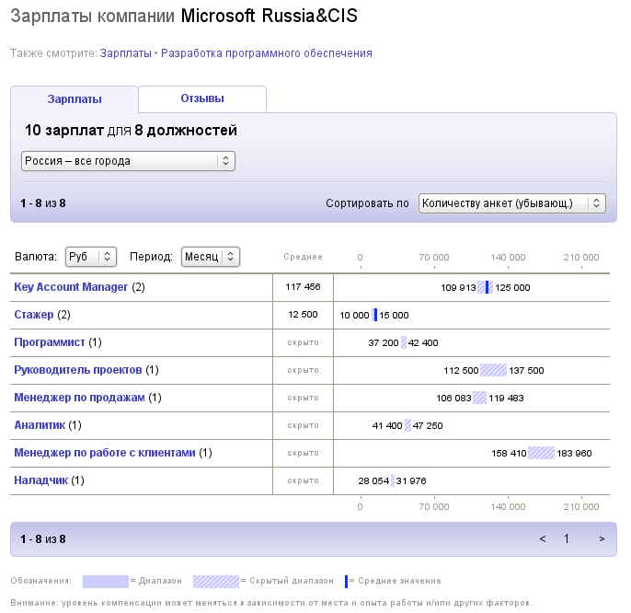The height and width of the screenshot is (613, 631).
Task: Open the Отзывы tab
Action: 202,98
